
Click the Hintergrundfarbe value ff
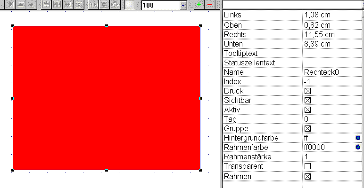tap(306, 138)
